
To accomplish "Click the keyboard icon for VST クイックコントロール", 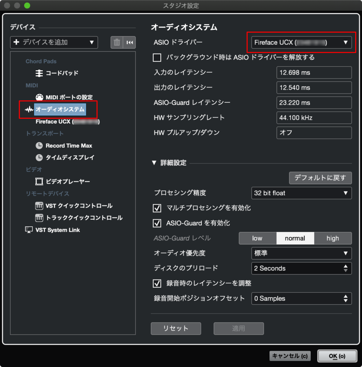I will (x=39, y=206).
